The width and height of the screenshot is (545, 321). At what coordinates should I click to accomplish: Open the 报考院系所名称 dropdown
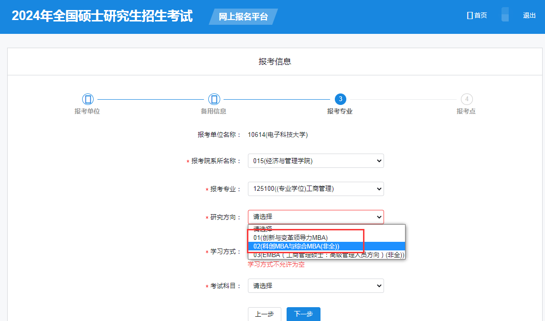[x=315, y=161]
